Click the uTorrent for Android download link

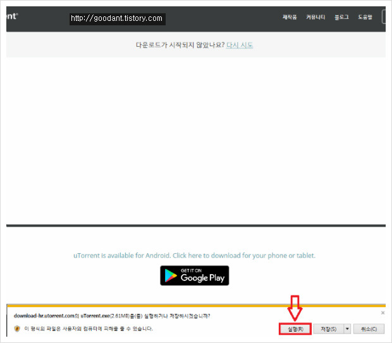[x=194, y=256]
